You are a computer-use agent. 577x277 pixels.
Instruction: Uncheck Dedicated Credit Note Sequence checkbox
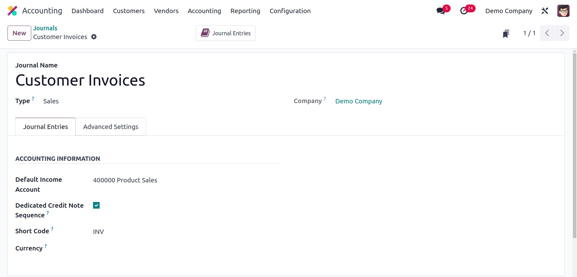pyautogui.click(x=96, y=205)
